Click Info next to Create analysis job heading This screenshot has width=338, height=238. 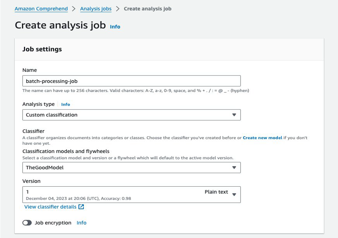tap(115, 27)
